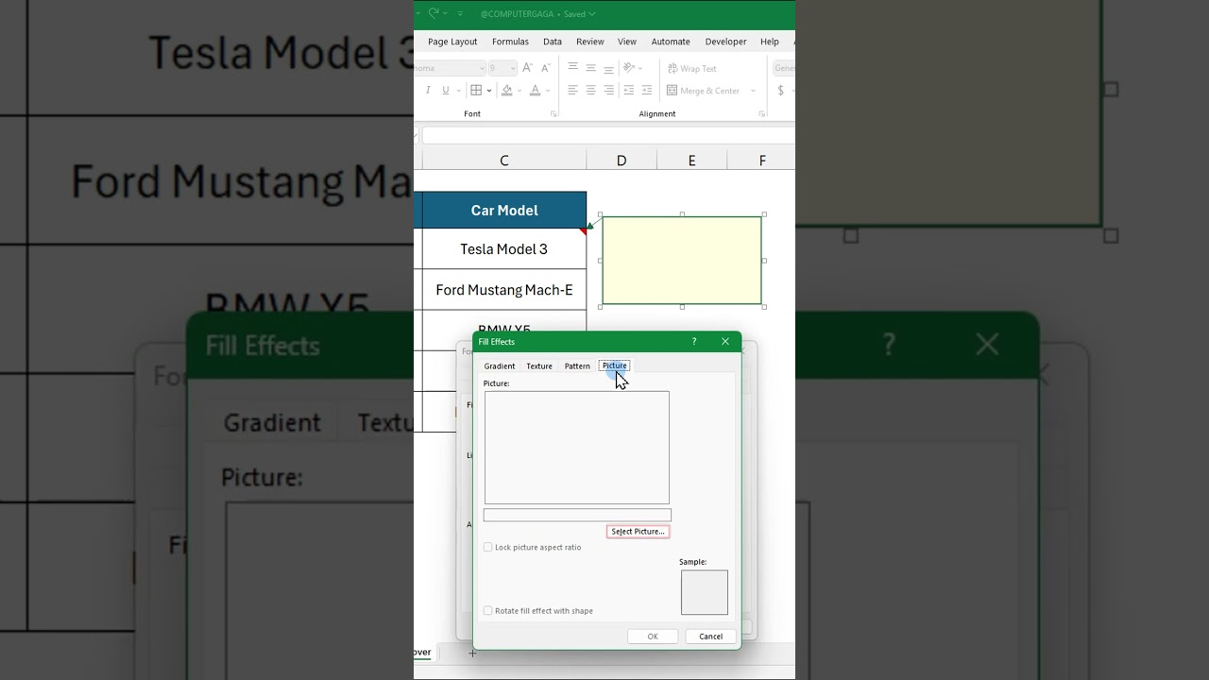The width and height of the screenshot is (1209, 680).
Task: Select column D header
Action: (x=622, y=161)
